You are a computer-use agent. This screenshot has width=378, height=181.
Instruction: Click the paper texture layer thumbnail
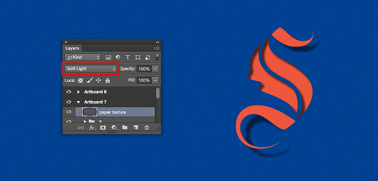pyautogui.click(x=89, y=112)
